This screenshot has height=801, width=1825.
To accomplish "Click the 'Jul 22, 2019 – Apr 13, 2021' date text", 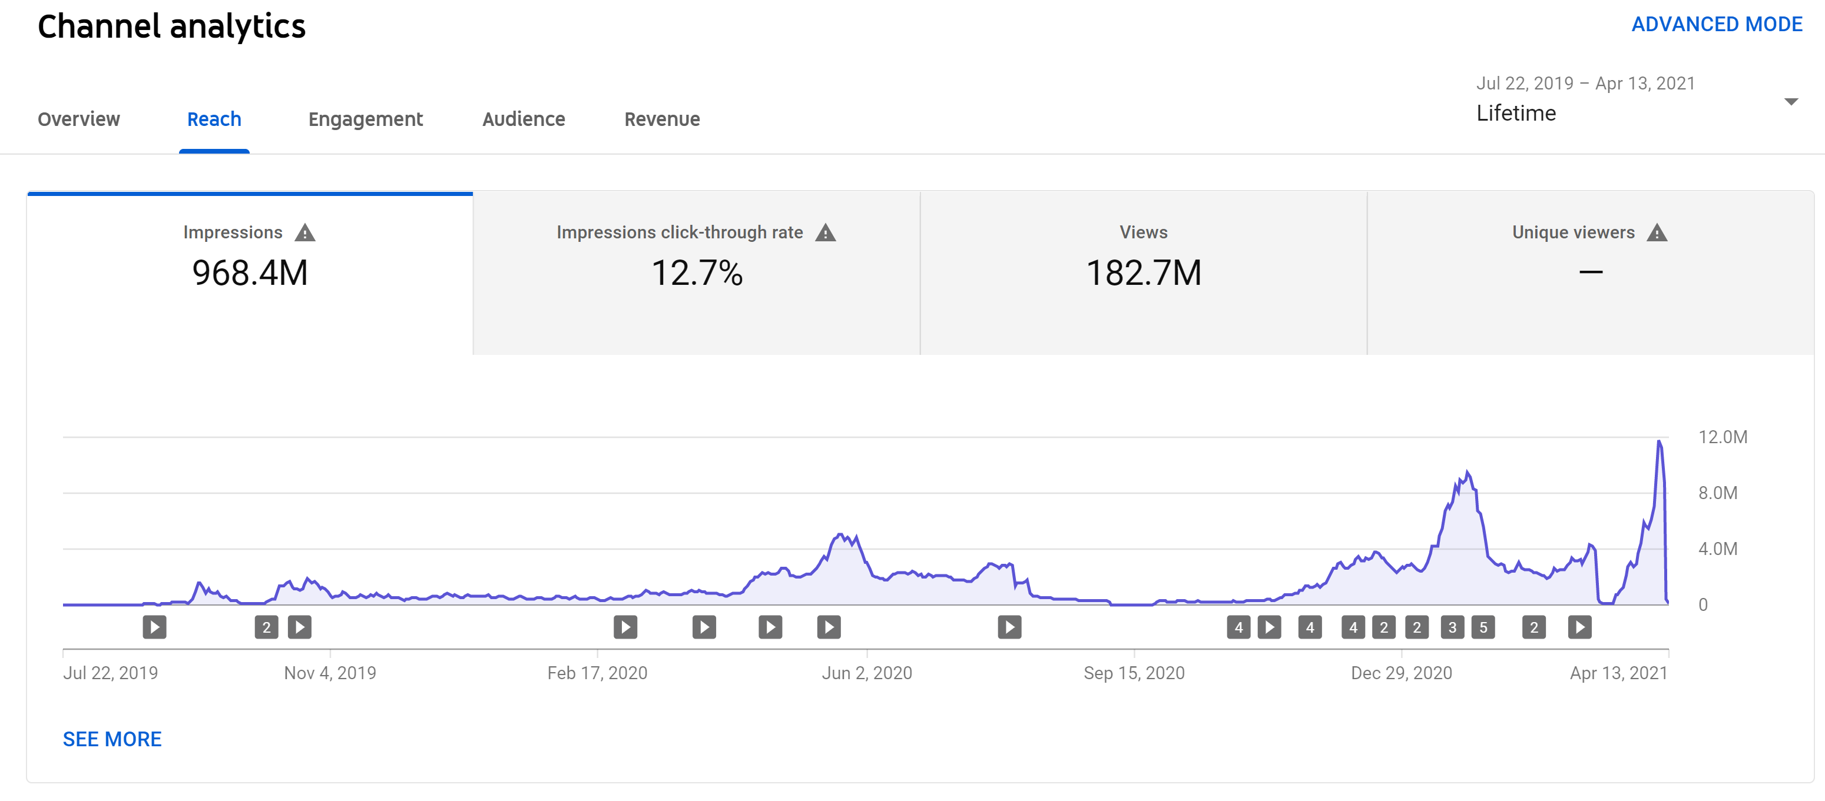I will (x=1585, y=84).
